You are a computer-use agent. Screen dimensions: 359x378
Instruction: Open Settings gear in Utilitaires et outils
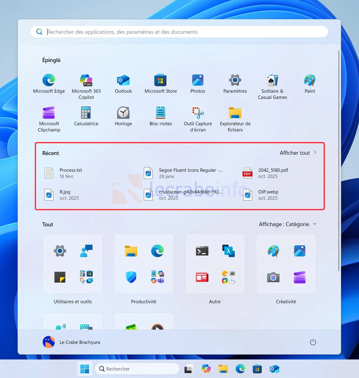click(x=60, y=251)
